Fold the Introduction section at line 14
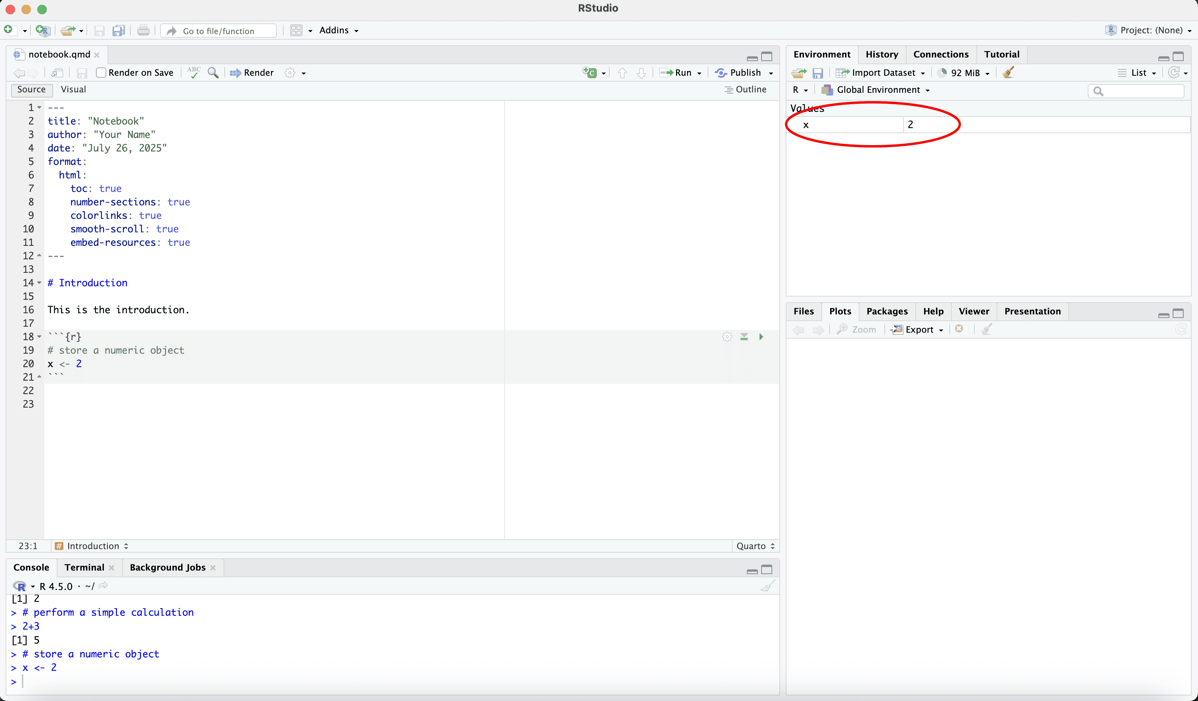Screen dimensions: 1198x701 [x=40, y=283]
